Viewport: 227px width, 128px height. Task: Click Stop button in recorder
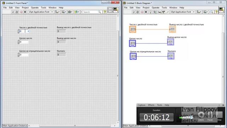pos(220,116)
